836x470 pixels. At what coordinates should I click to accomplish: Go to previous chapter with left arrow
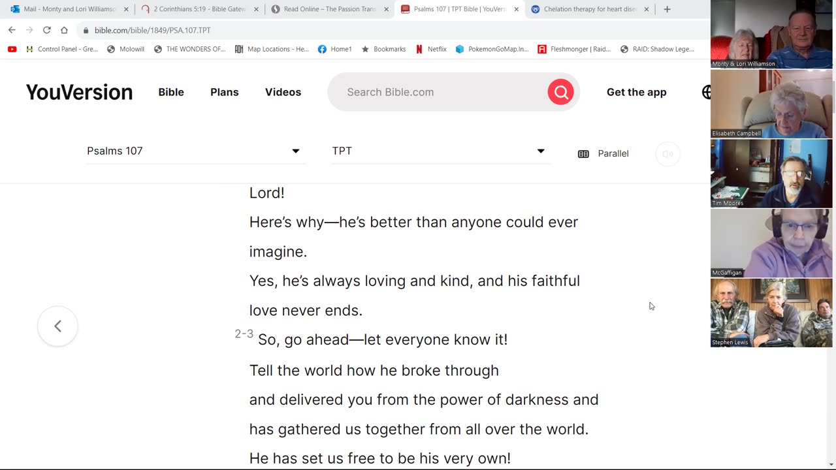(x=57, y=326)
